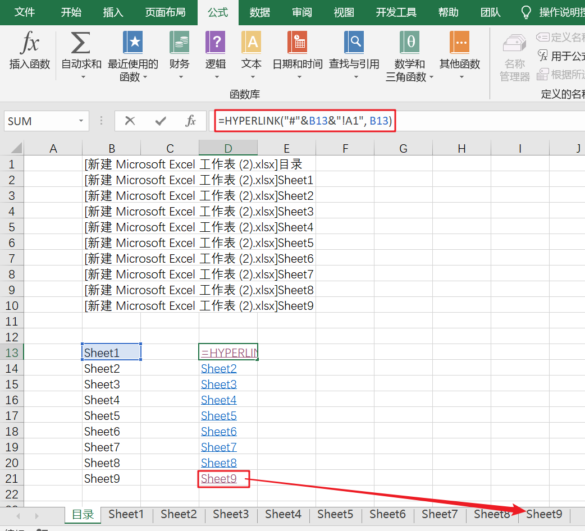The height and width of the screenshot is (531, 585).
Task: Expand the More Functions dropdown arrow
Action: 461,77
